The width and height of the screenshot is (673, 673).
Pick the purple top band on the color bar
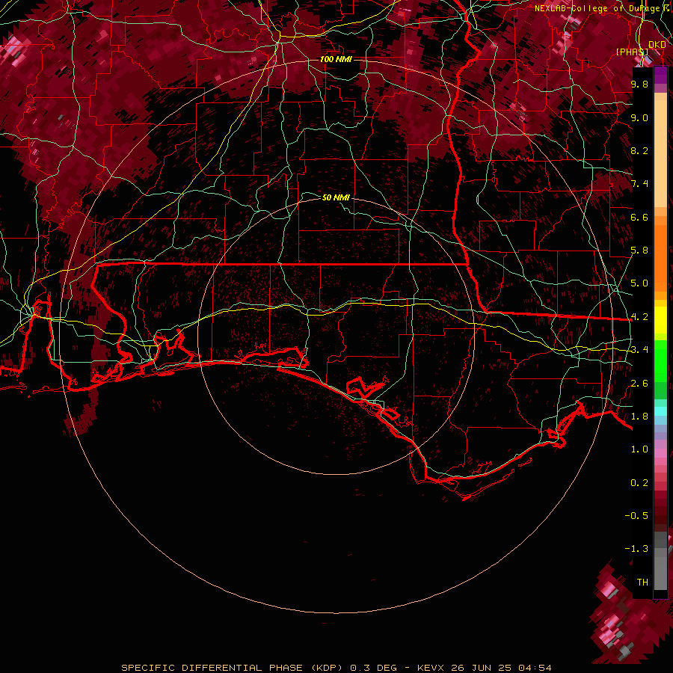660,76
